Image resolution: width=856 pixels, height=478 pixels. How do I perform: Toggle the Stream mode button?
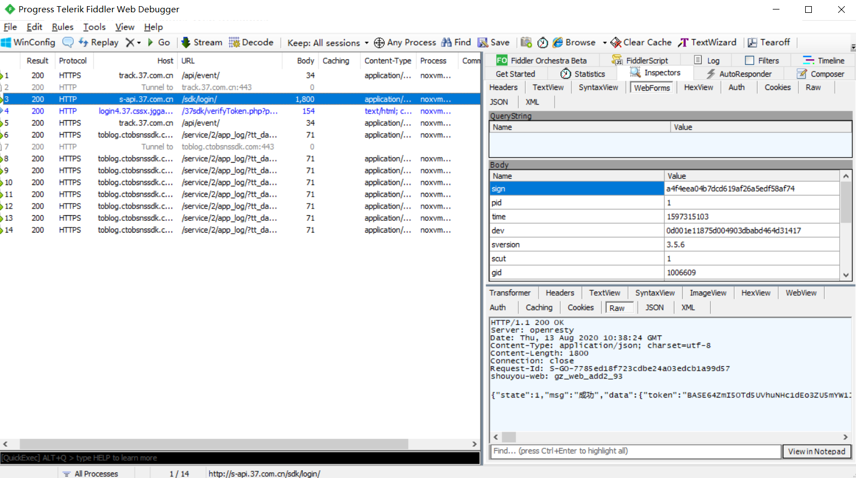[x=202, y=42]
